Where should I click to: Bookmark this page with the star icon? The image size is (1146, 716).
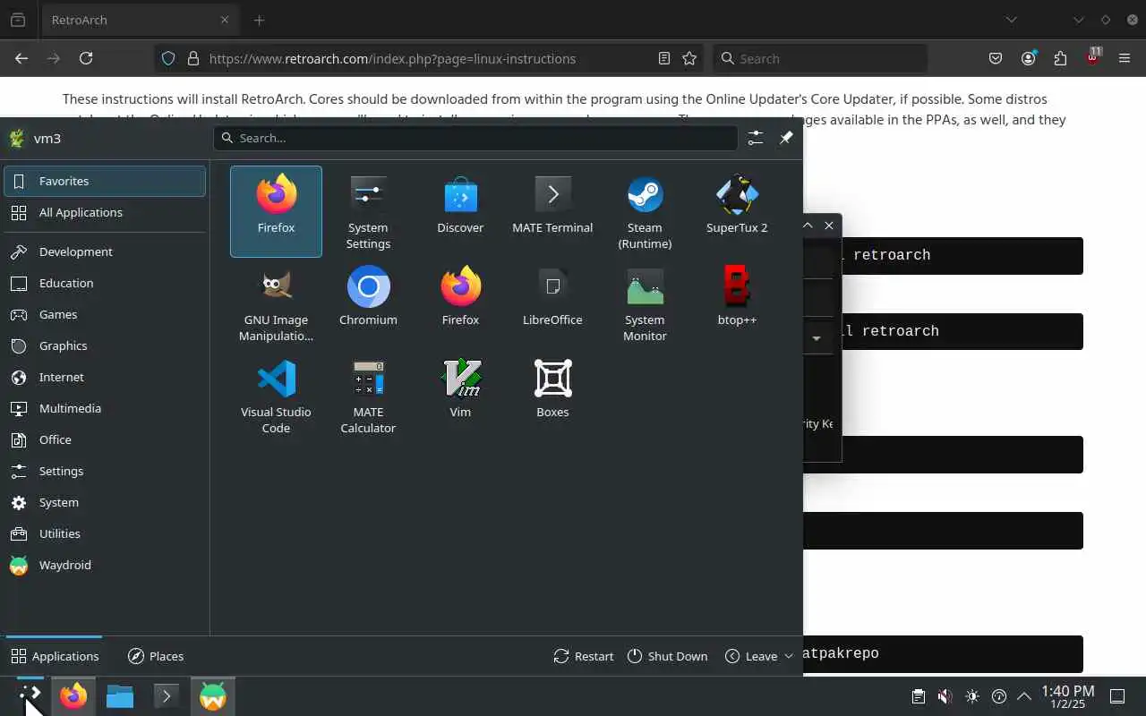689,58
